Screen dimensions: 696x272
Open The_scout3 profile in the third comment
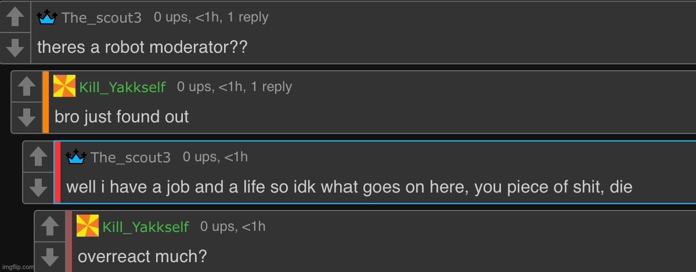pyautogui.click(x=131, y=157)
